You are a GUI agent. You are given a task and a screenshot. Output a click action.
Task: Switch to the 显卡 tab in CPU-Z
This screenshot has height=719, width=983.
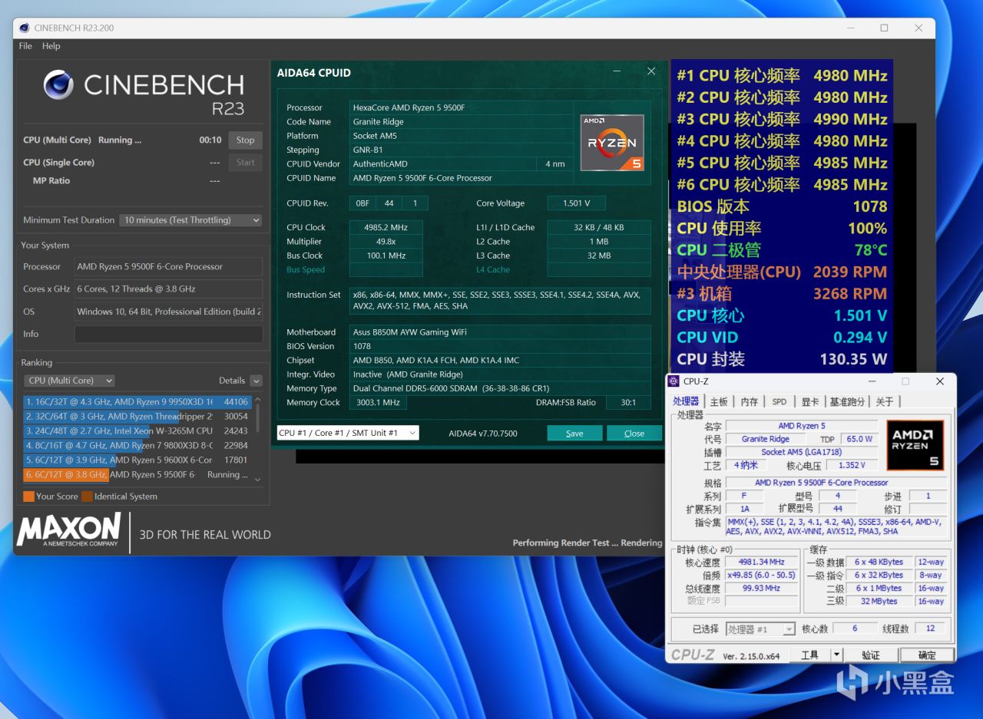[810, 401]
